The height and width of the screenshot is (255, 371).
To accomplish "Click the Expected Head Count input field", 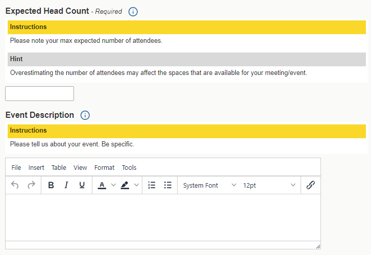I will [x=39, y=94].
